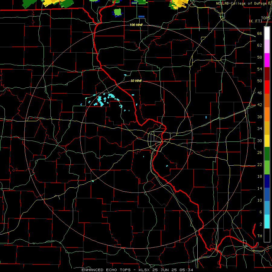Click the "K FT" units label
Image resolution: width=272 pixels, height=272 pixels.
(255, 21)
